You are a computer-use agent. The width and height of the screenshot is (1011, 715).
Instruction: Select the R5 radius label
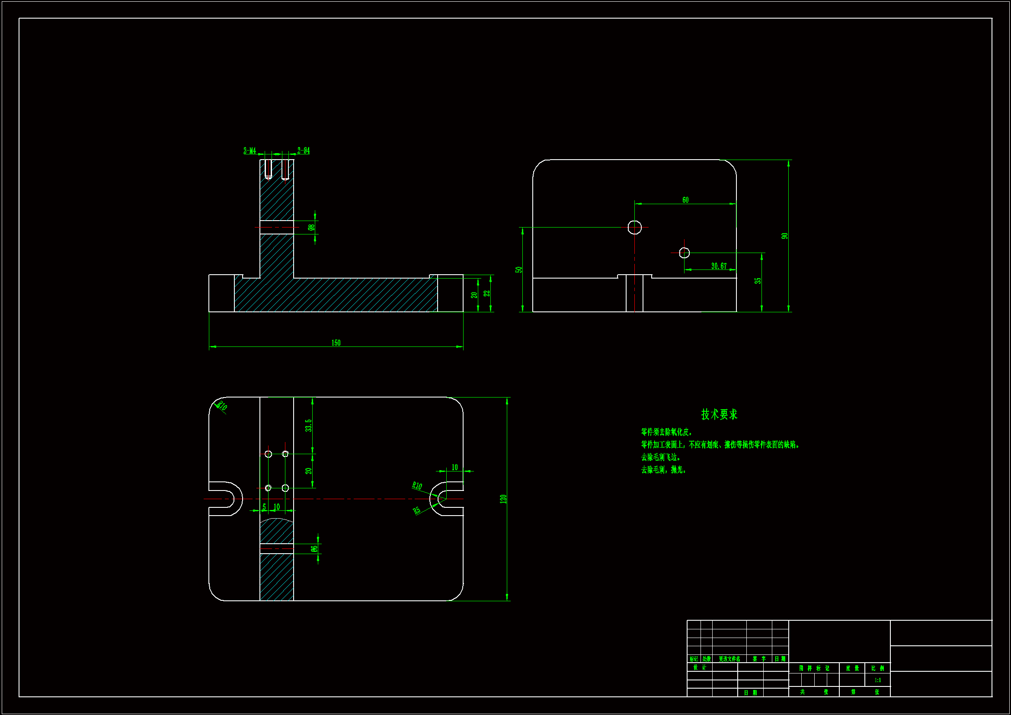click(416, 510)
